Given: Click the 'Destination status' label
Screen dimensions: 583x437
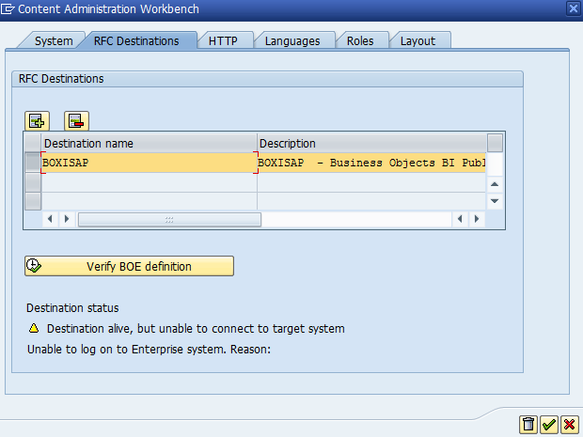Looking at the screenshot, I should click(x=72, y=307).
